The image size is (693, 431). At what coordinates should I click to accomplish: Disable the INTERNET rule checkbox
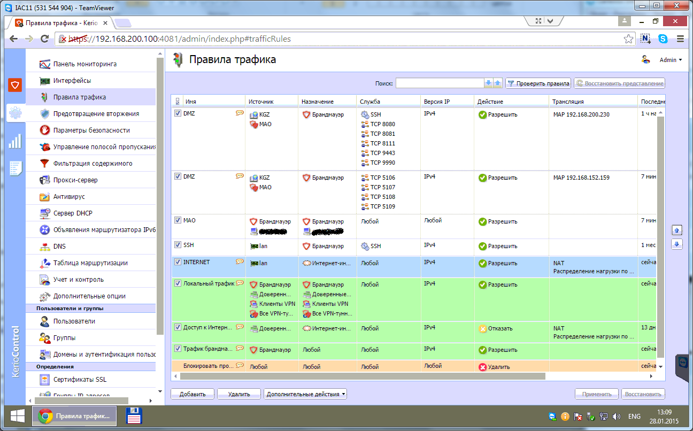(x=178, y=262)
